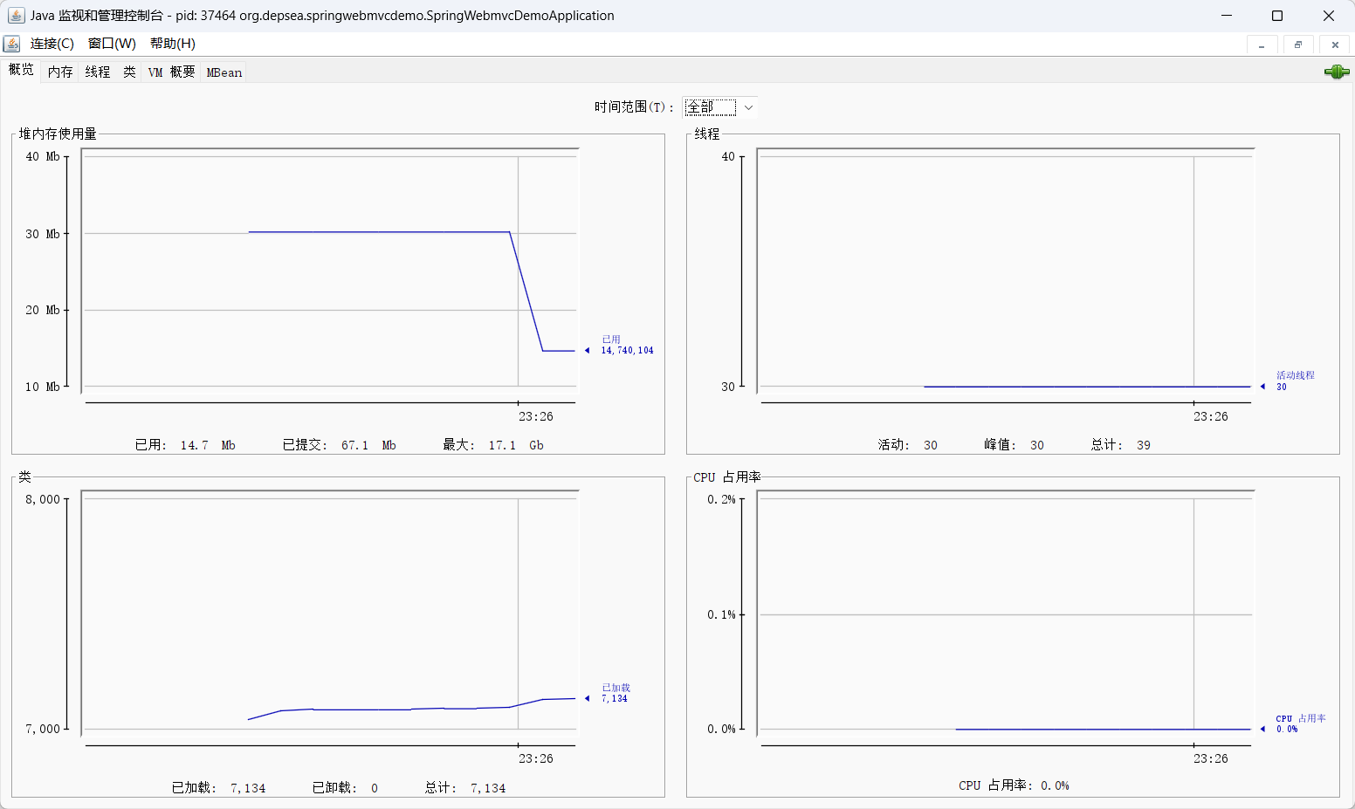This screenshot has width=1355, height=809.
Task: Open the VM 概要 tab
Action: (x=171, y=72)
